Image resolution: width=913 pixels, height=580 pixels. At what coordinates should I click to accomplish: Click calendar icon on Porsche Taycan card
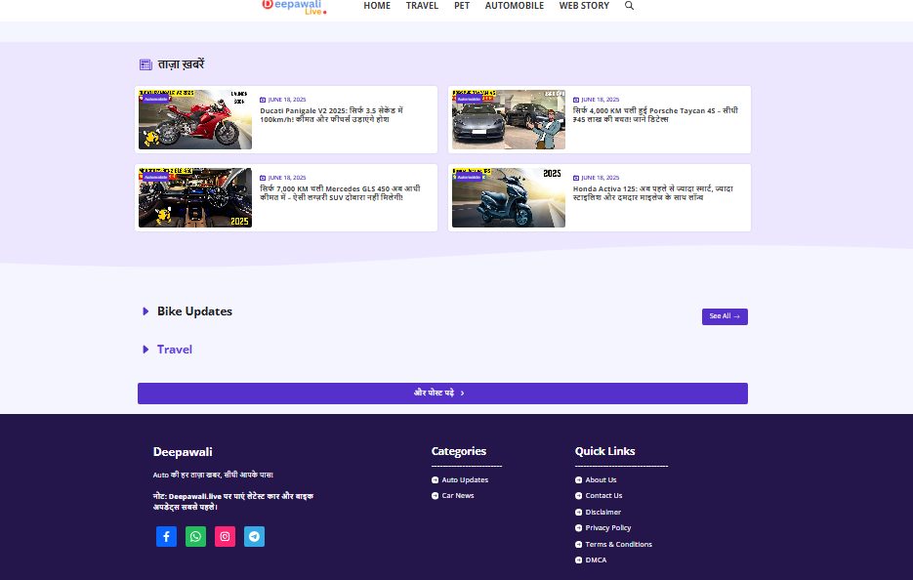pyautogui.click(x=576, y=100)
